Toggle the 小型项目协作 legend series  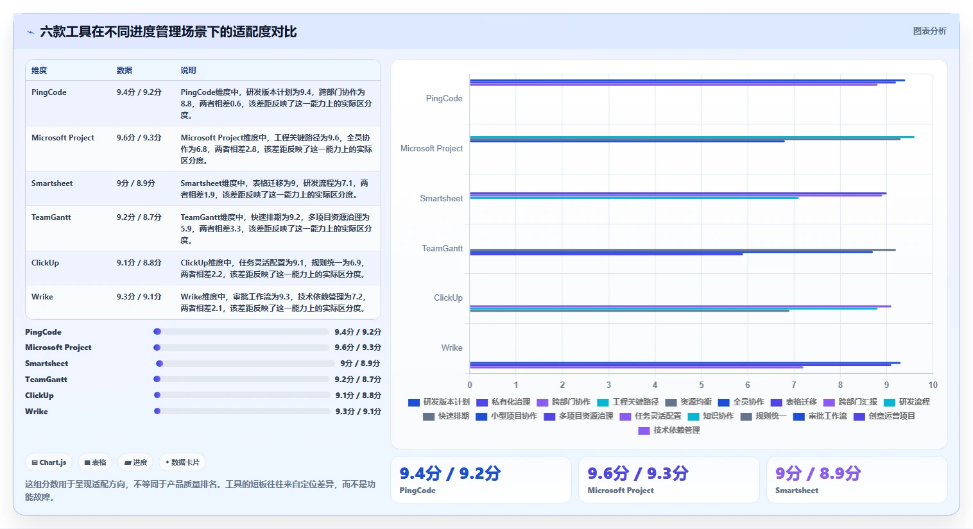(x=506, y=416)
